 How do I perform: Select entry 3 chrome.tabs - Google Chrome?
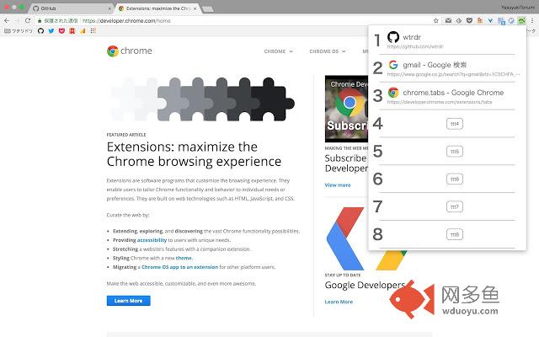[x=447, y=96]
